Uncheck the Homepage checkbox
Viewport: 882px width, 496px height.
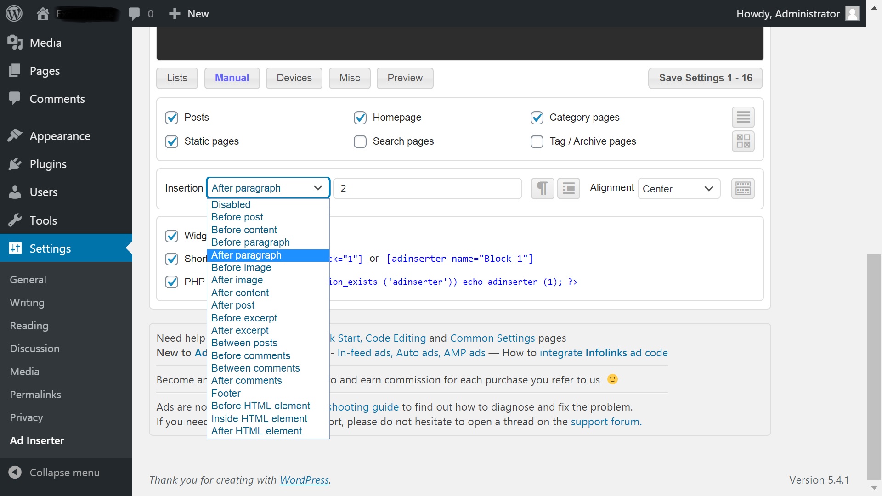pos(360,118)
